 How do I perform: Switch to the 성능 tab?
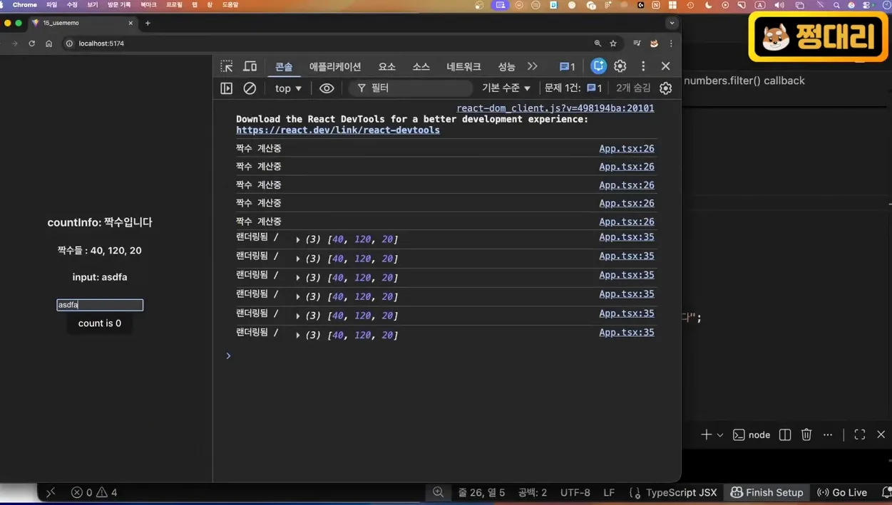pos(506,67)
